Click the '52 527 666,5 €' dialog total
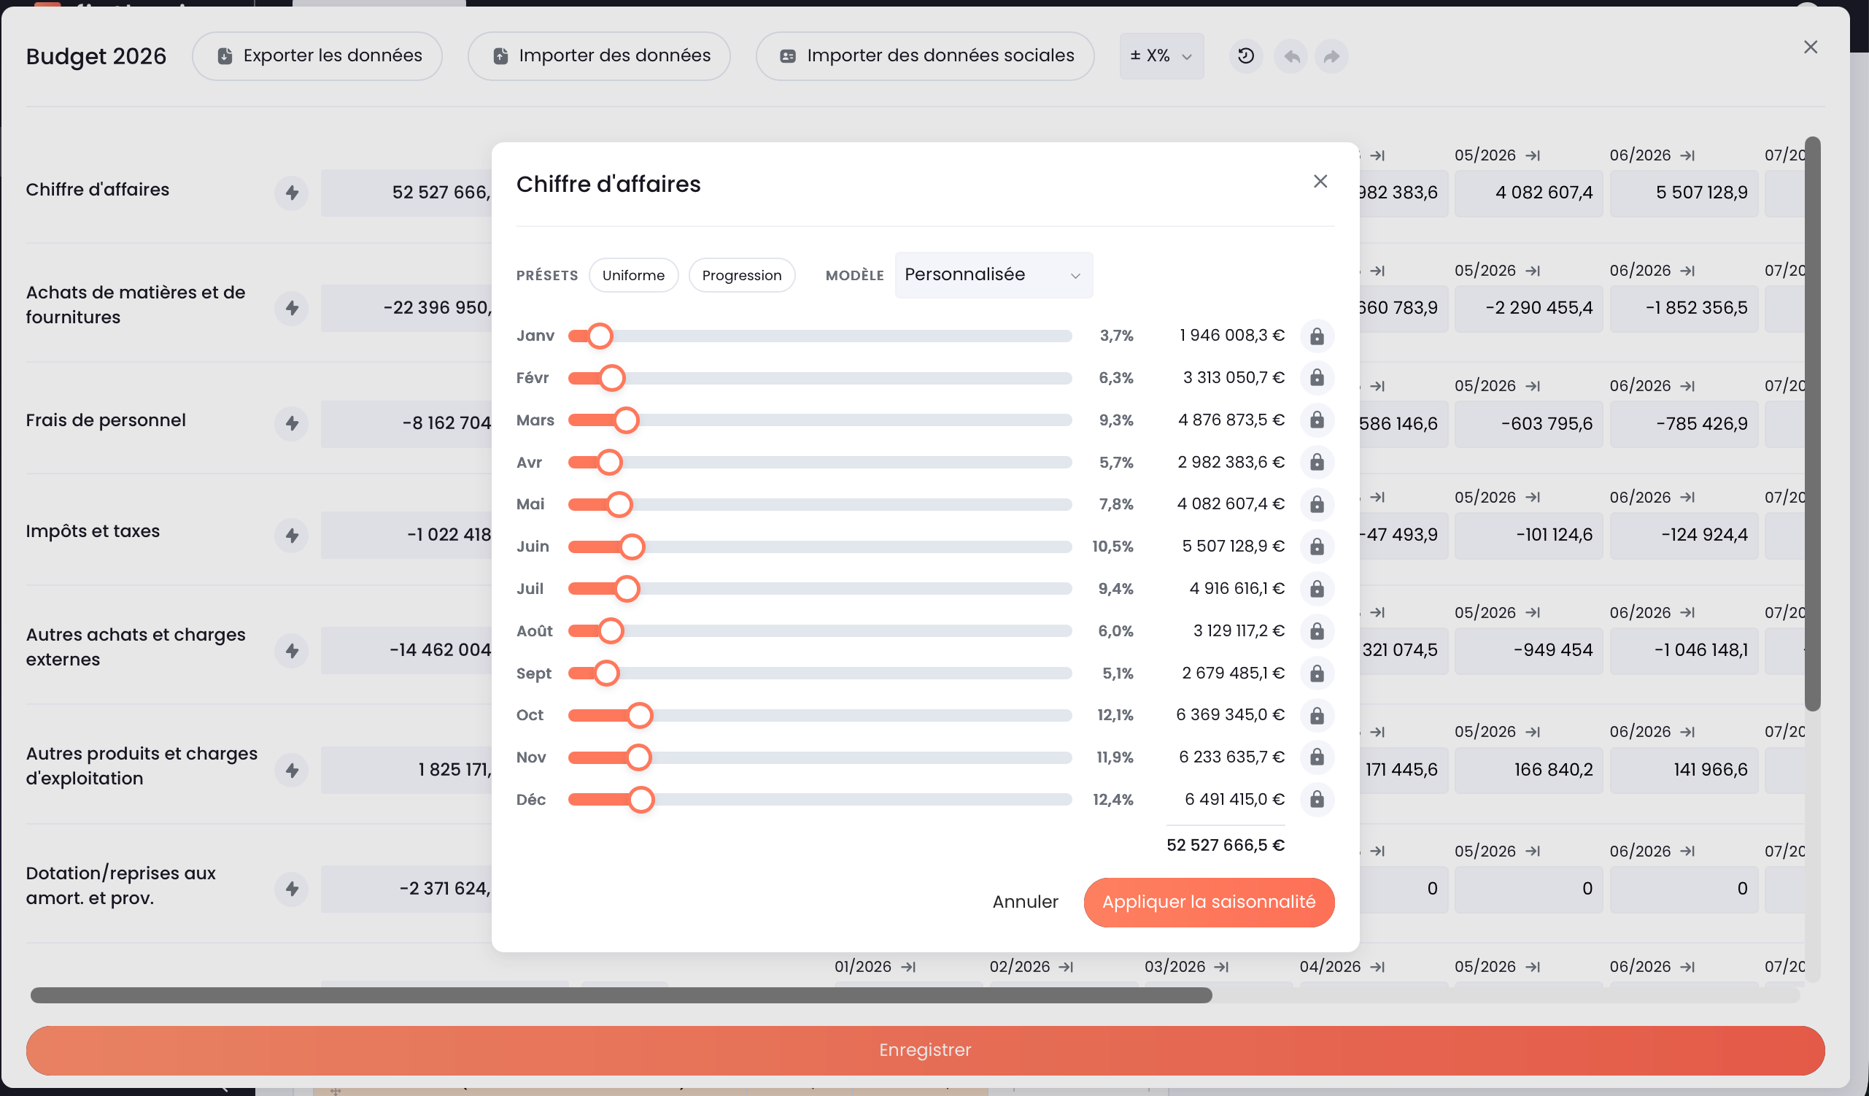 coord(1226,846)
